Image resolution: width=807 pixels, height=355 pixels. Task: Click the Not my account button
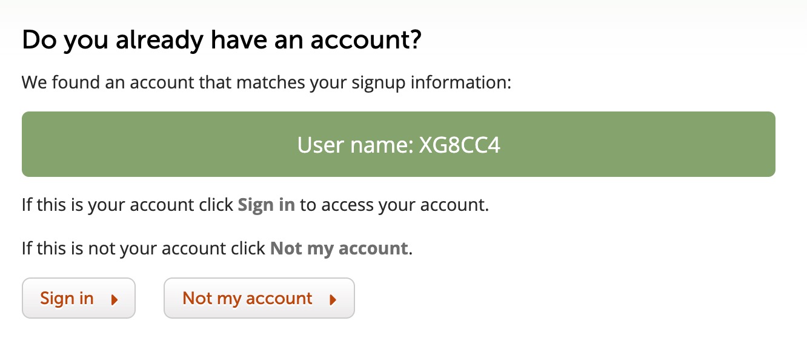click(259, 298)
